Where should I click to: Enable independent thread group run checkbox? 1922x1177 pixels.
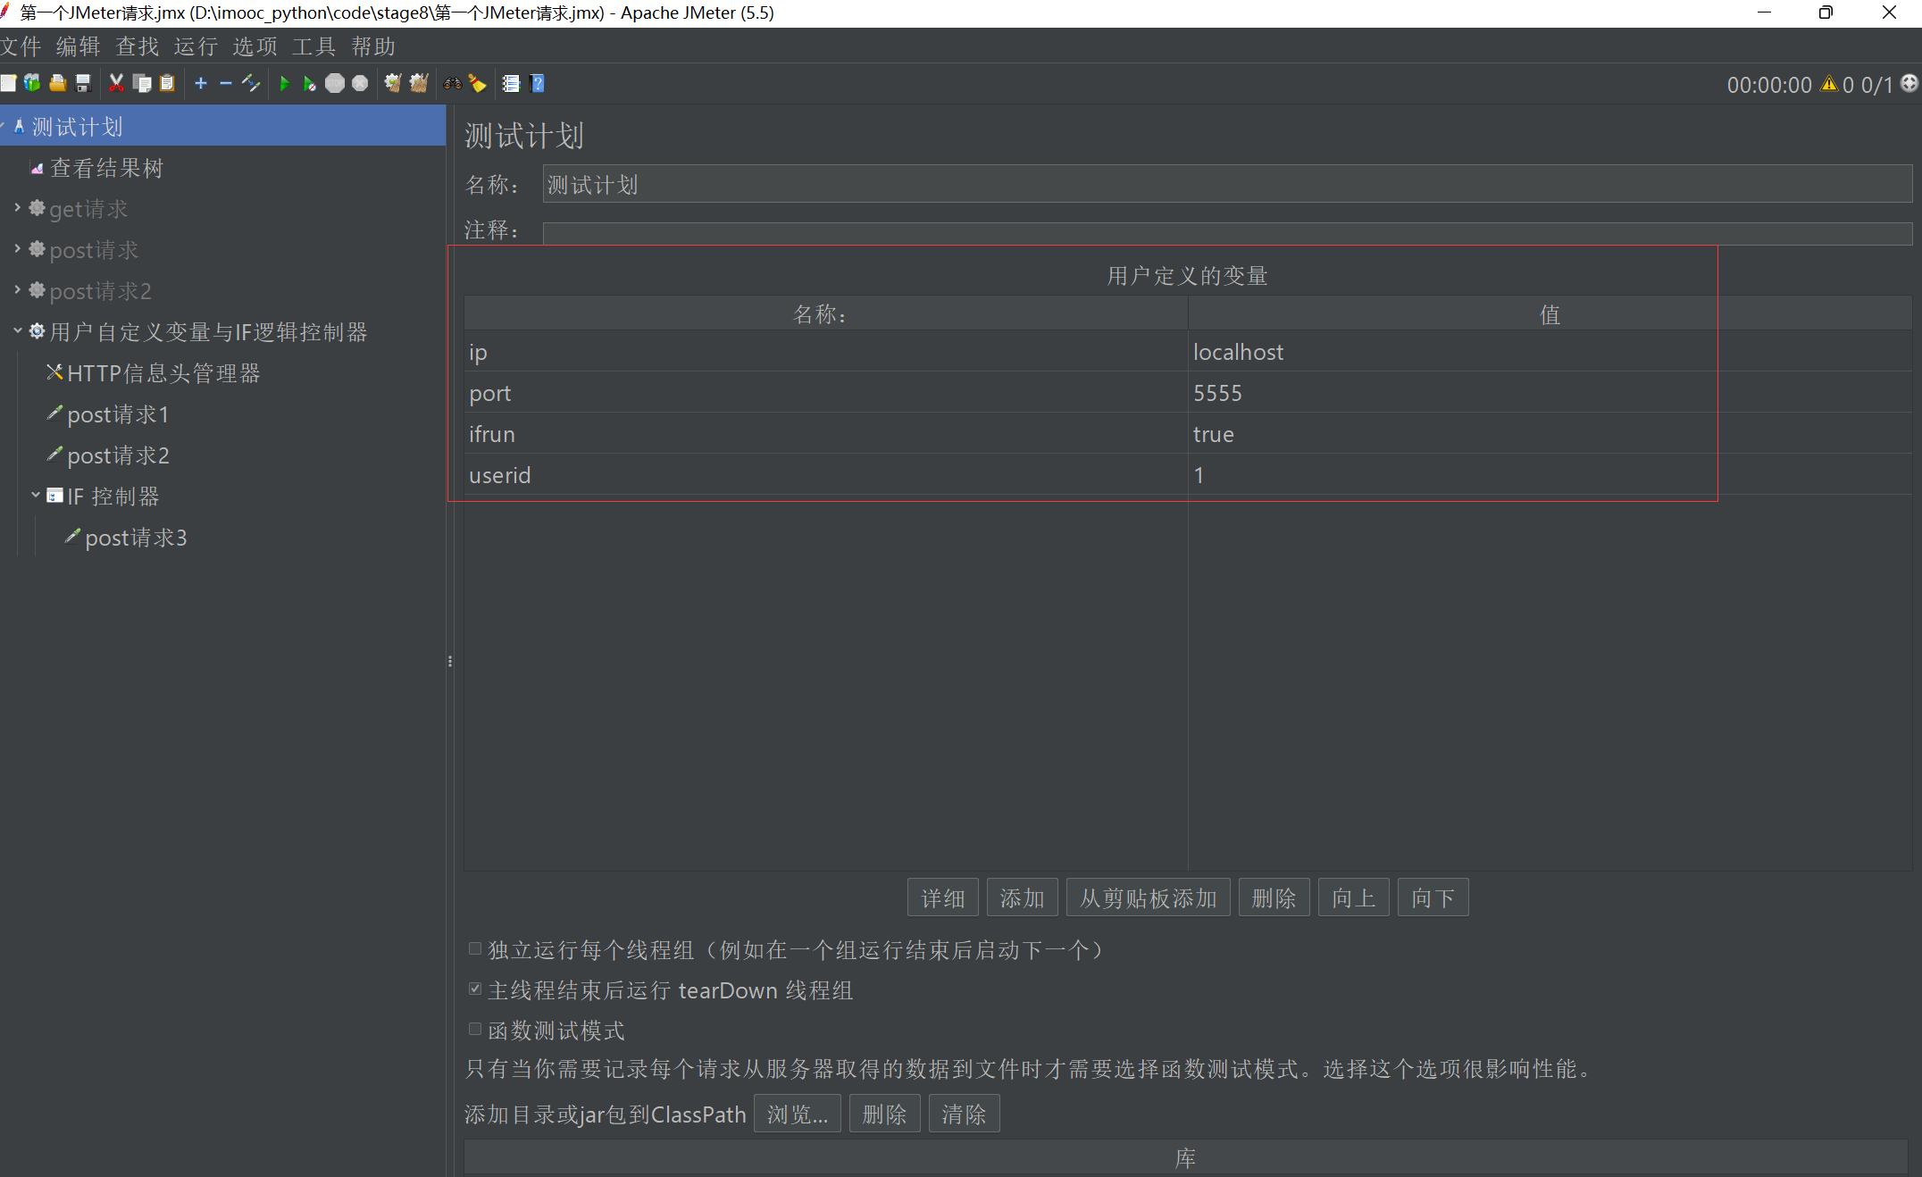[475, 948]
